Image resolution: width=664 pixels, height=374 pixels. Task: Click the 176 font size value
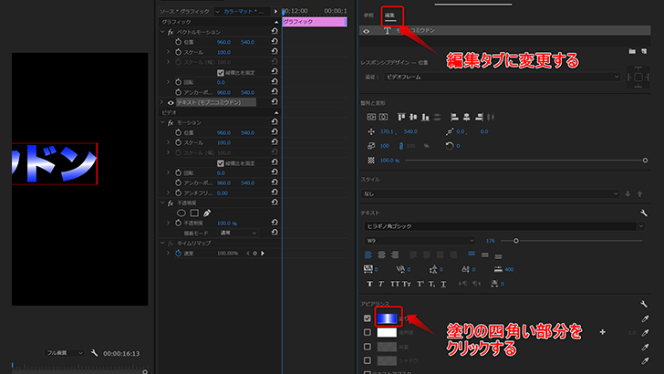coord(491,241)
